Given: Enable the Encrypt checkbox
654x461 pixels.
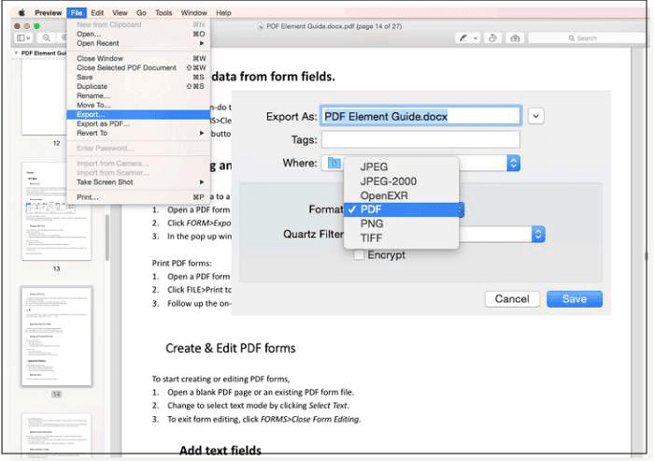Looking at the screenshot, I should 359,255.
